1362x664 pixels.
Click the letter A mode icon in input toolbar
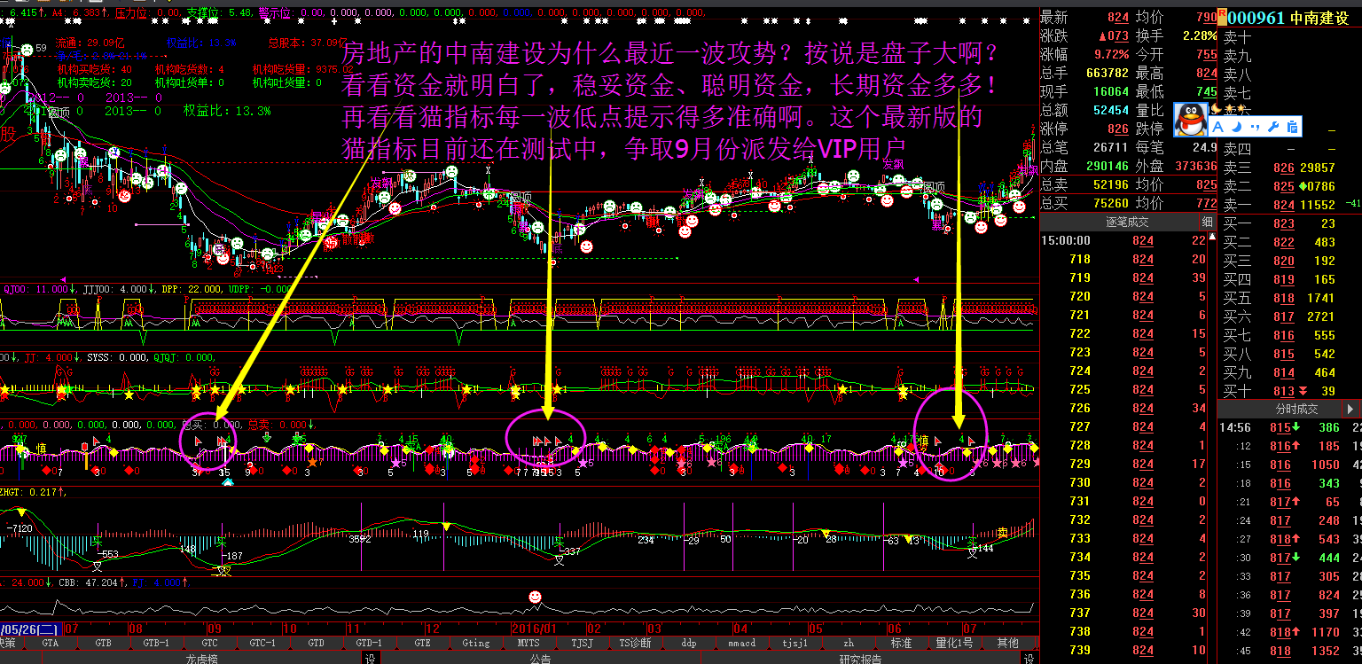click(1217, 127)
